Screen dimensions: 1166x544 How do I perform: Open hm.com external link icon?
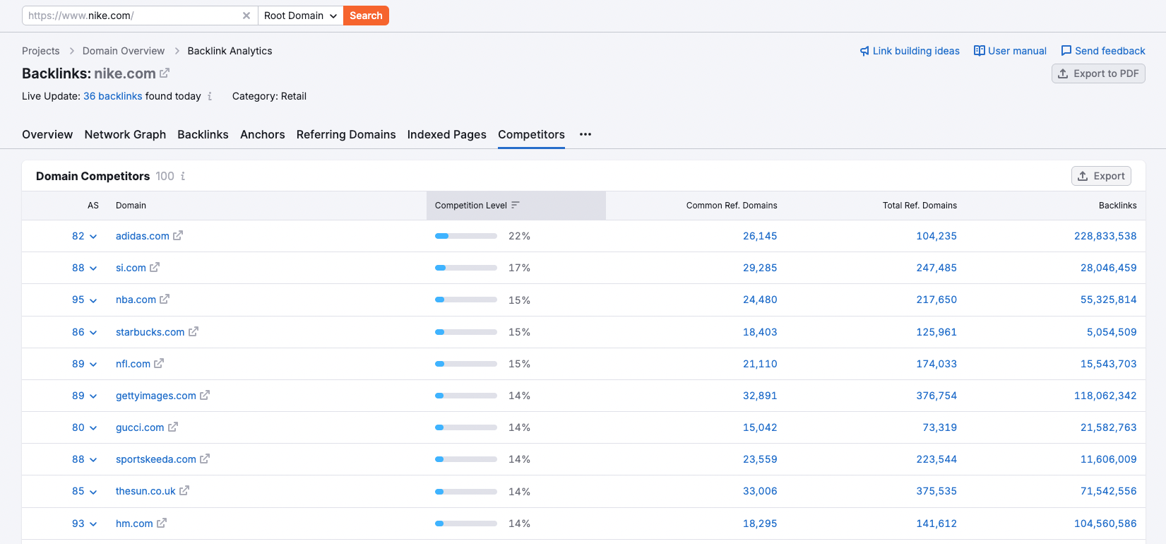(x=162, y=523)
